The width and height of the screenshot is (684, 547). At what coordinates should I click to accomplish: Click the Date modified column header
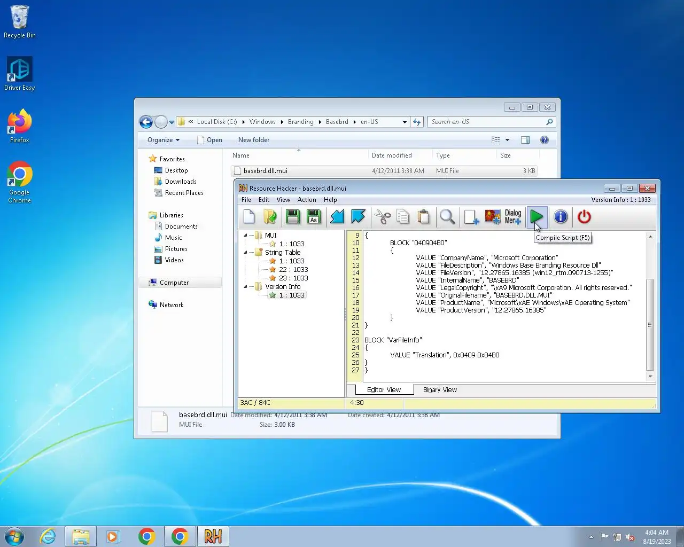(x=400, y=155)
